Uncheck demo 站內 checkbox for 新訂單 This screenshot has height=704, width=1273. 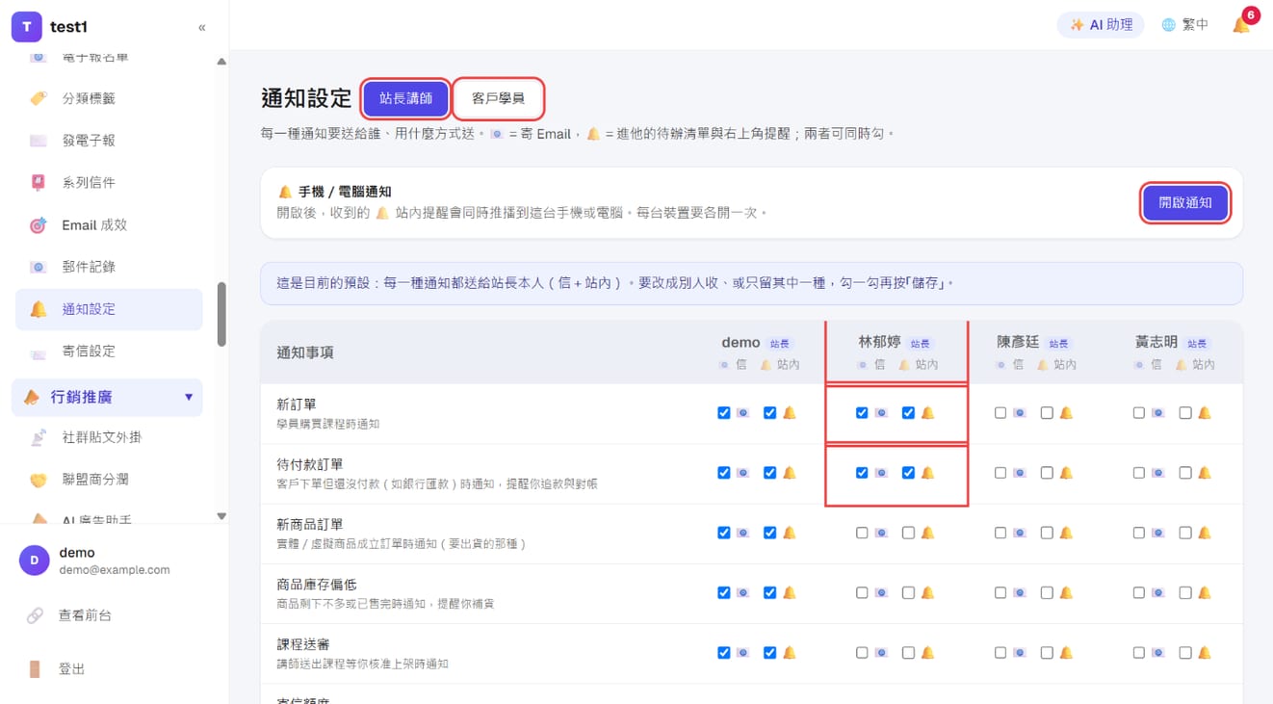[x=769, y=413]
